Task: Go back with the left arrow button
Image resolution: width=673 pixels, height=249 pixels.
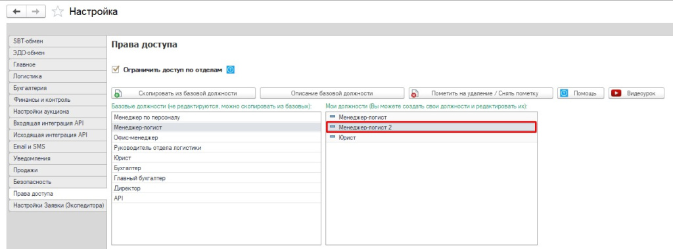Action: tap(16, 12)
